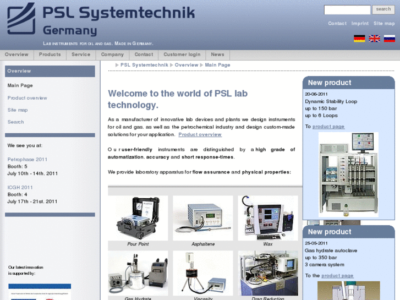Follow Gas hydrate autoclave product page link
400x300 pixels.
click(337, 276)
